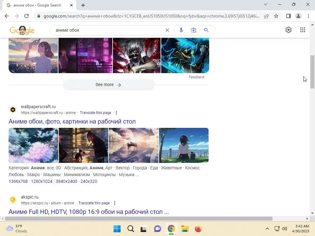Screen dimensions: 315x236
Task: Click the akspic.ru site favicon
Action: (x=13, y=200)
